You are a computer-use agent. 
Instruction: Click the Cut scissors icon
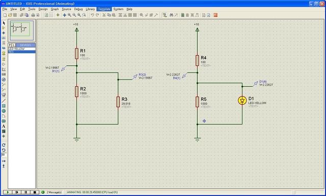point(104,15)
